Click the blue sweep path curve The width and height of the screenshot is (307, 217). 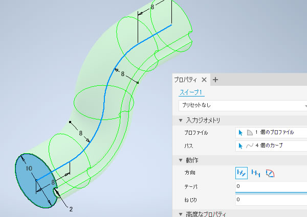click(x=104, y=102)
